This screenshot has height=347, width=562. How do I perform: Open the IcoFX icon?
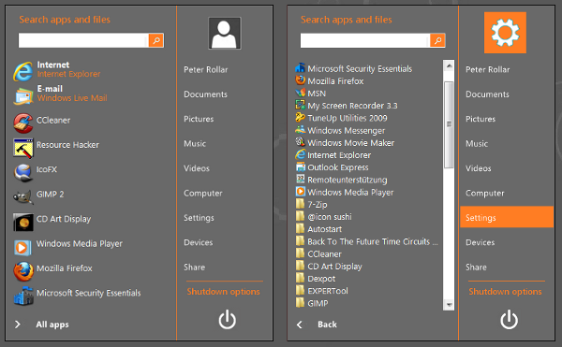coord(22,172)
